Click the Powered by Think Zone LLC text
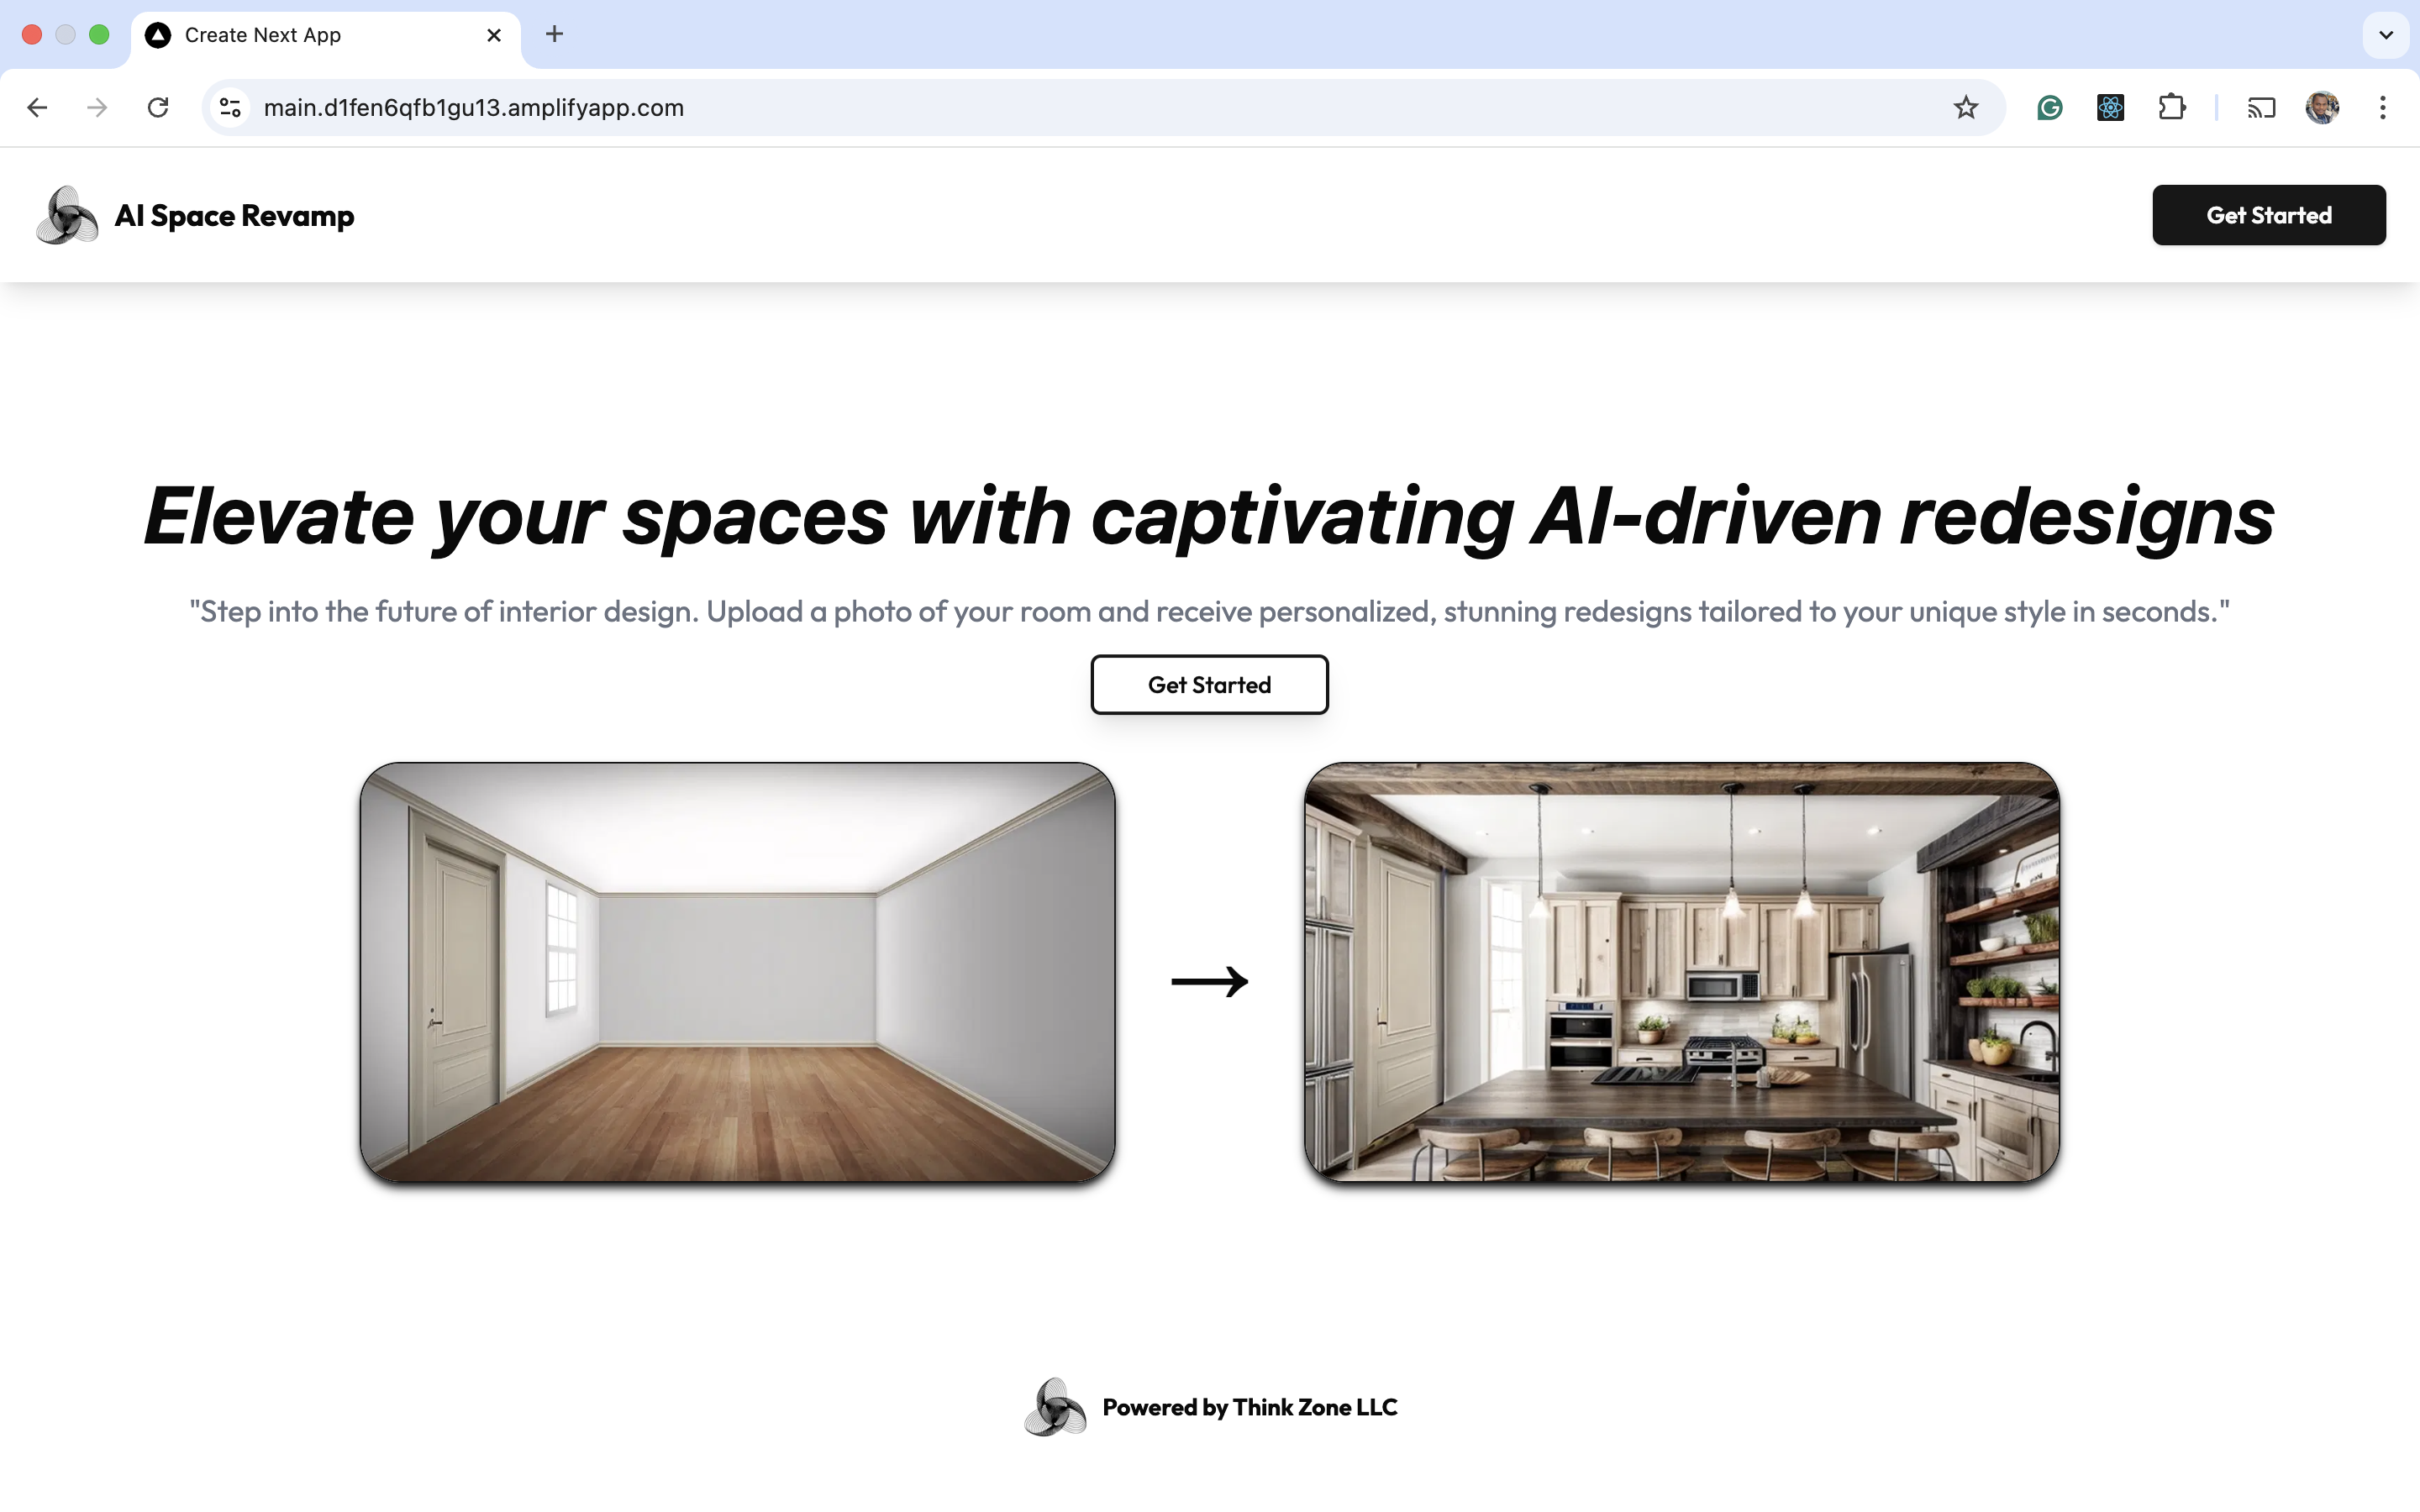The width and height of the screenshot is (2420, 1512). (x=1248, y=1407)
